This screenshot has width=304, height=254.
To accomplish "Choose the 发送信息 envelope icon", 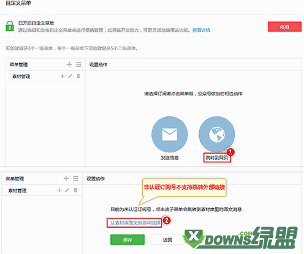I will click(170, 134).
